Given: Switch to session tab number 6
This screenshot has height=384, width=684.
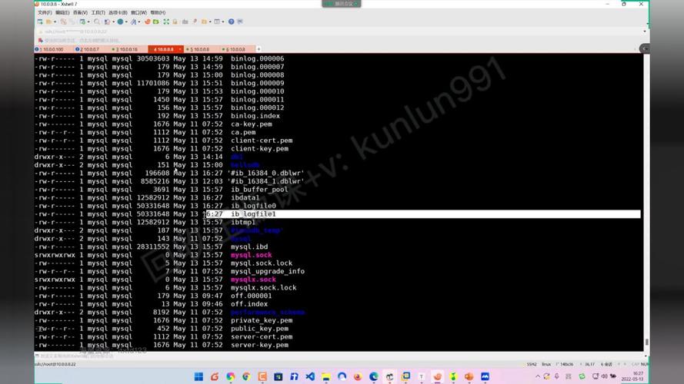Looking at the screenshot, I should tap(235, 49).
